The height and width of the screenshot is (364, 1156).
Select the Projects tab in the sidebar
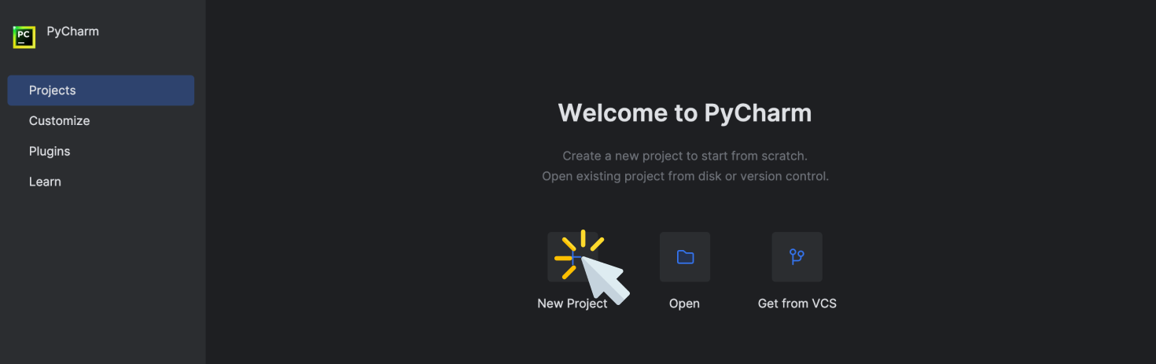click(x=101, y=90)
